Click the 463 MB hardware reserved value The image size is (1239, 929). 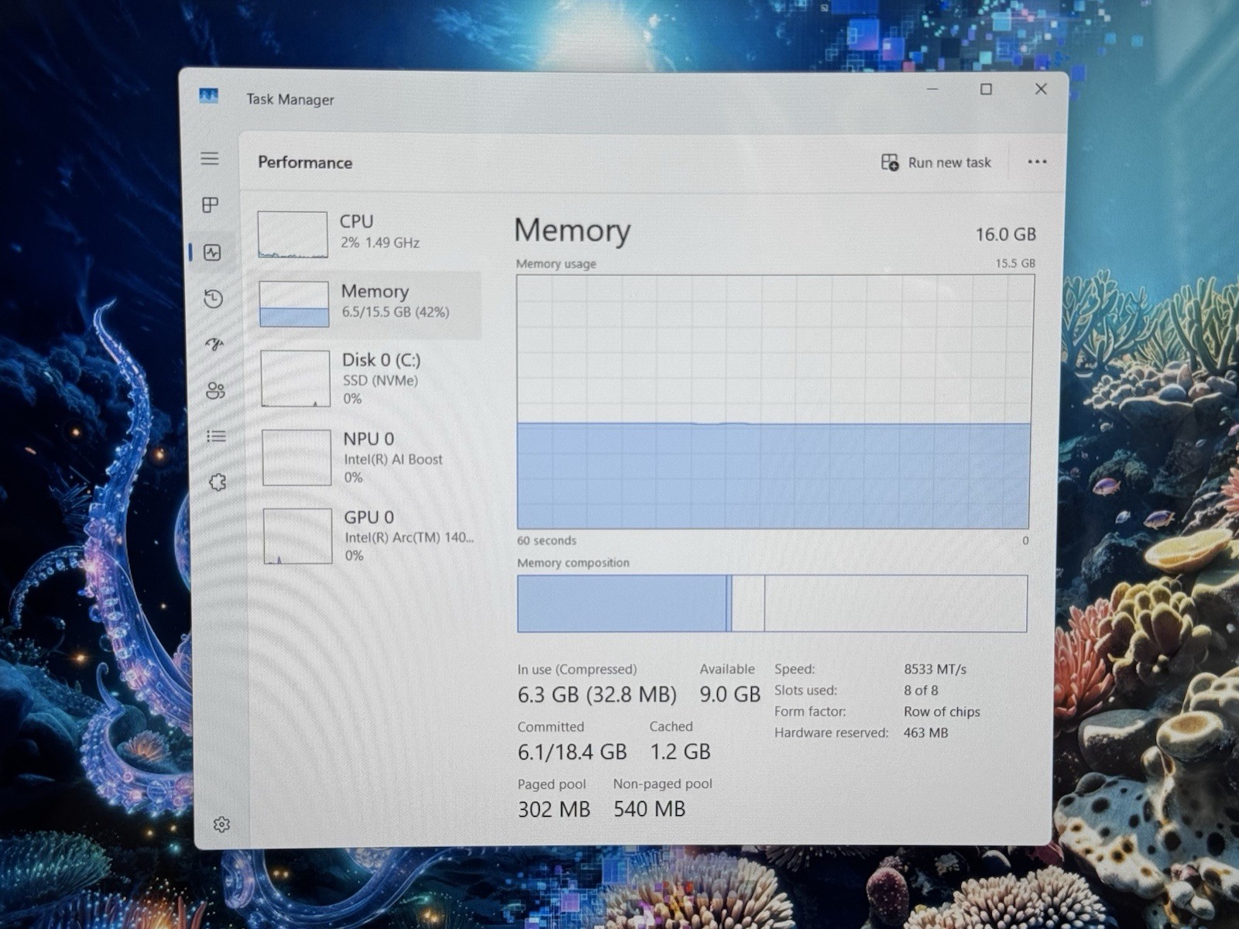click(925, 732)
